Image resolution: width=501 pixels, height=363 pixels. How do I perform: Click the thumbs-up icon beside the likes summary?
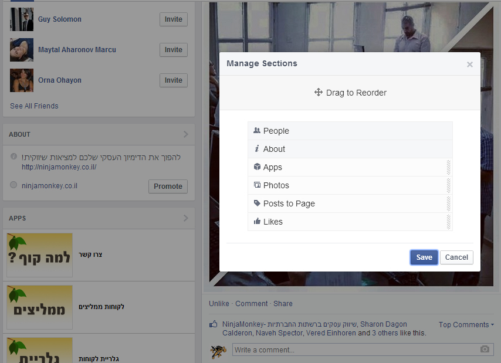point(213,324)
